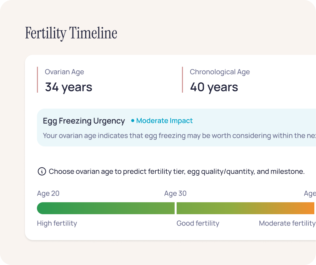
Task: Select the Moderate Impact status label
Action: click(164, 121)
